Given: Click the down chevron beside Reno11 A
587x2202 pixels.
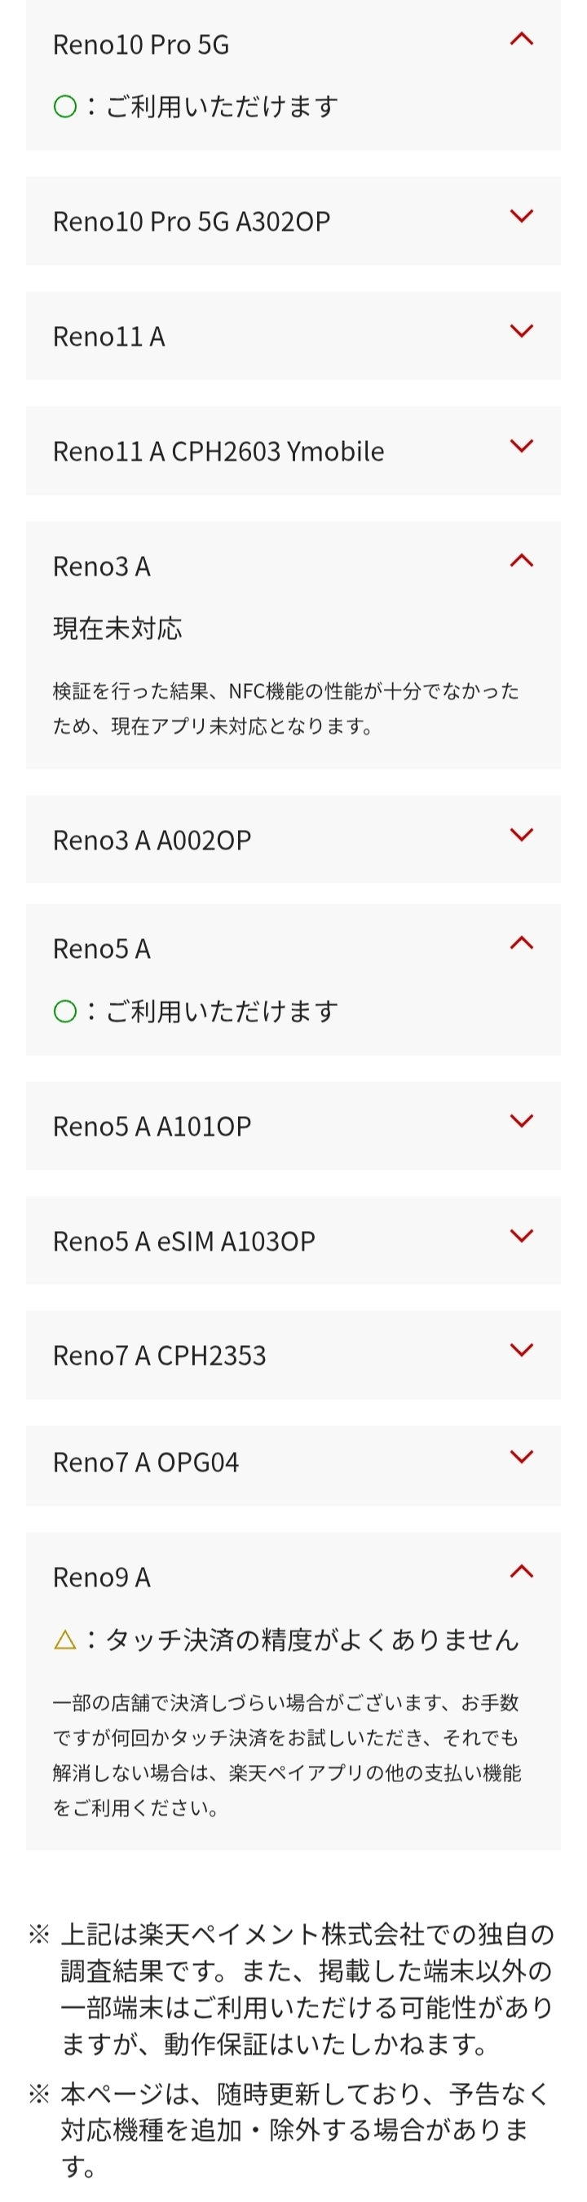Looking at the screenshot, I should click(x=521, y=331).
